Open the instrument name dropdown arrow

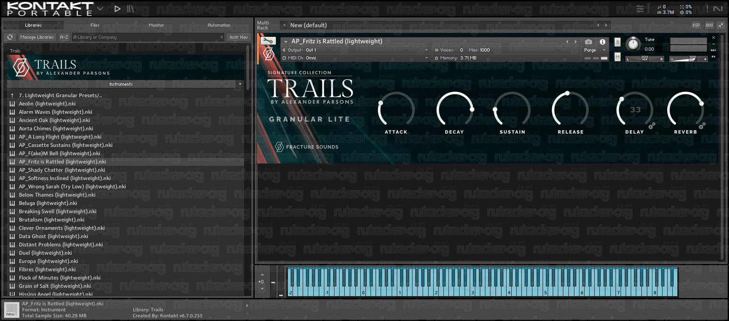tap(286, 42)
